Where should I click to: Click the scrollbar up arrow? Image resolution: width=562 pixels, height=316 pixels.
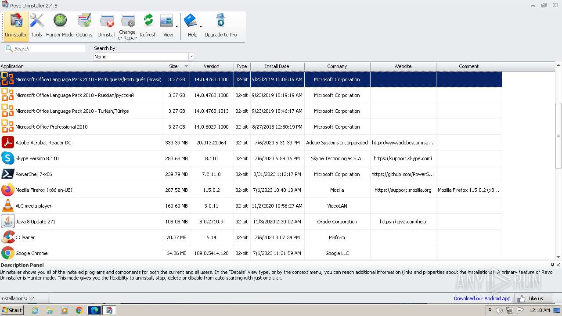tap(558, 66)
